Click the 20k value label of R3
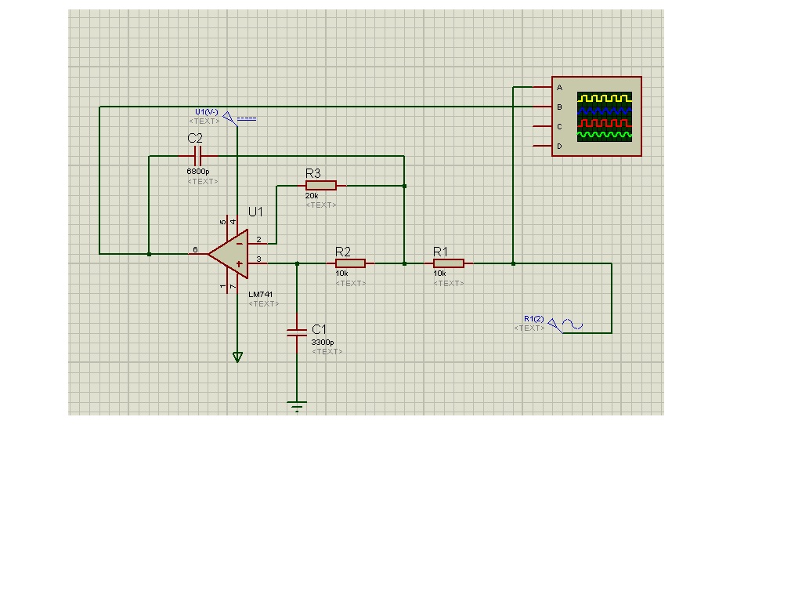 312,196
